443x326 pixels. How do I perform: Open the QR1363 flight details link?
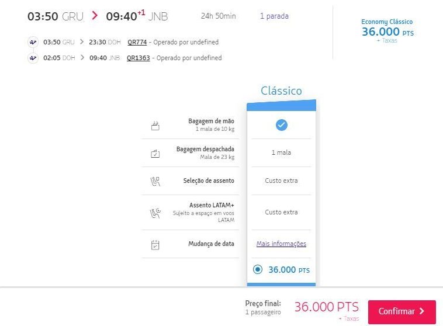[138, 58]
